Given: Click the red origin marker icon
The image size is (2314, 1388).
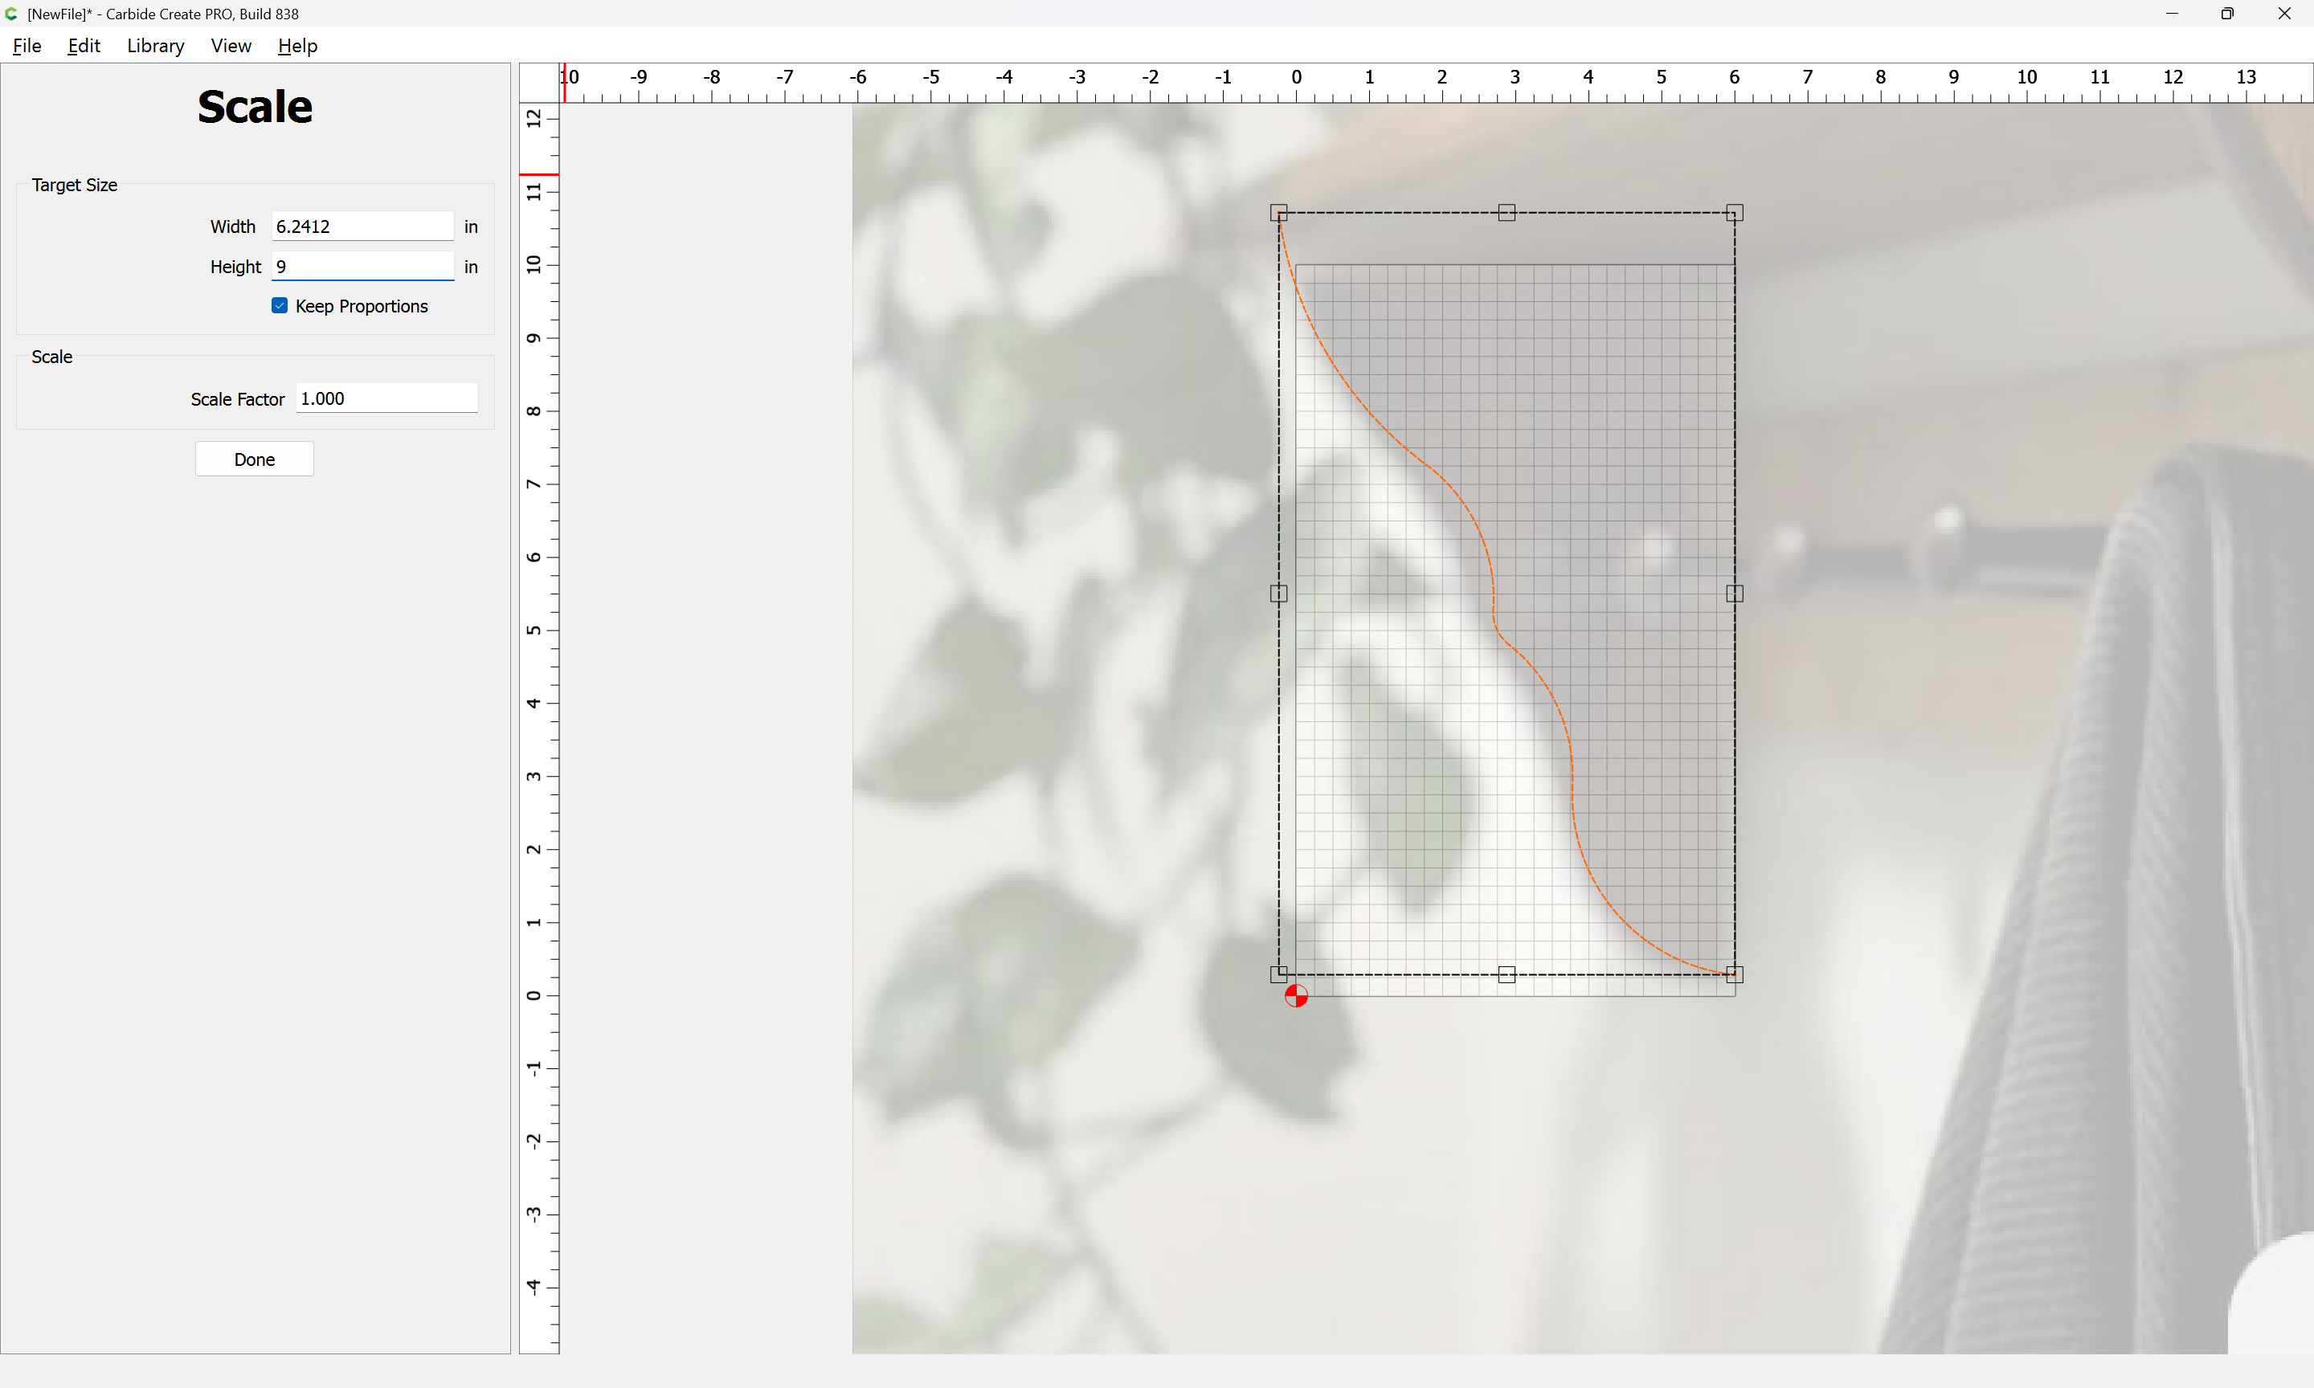Looking at the screenshot, I should click(x=1295, y=996).
